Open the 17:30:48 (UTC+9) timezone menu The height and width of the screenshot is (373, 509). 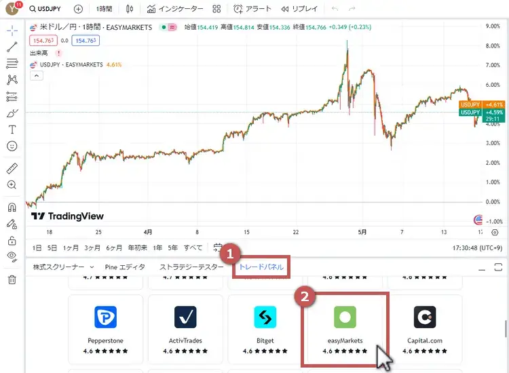click(477, 248)
